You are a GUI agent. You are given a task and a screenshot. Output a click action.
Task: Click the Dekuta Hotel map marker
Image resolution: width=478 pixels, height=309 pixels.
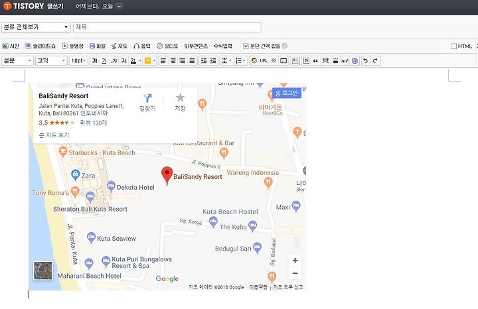pos(111,186)
